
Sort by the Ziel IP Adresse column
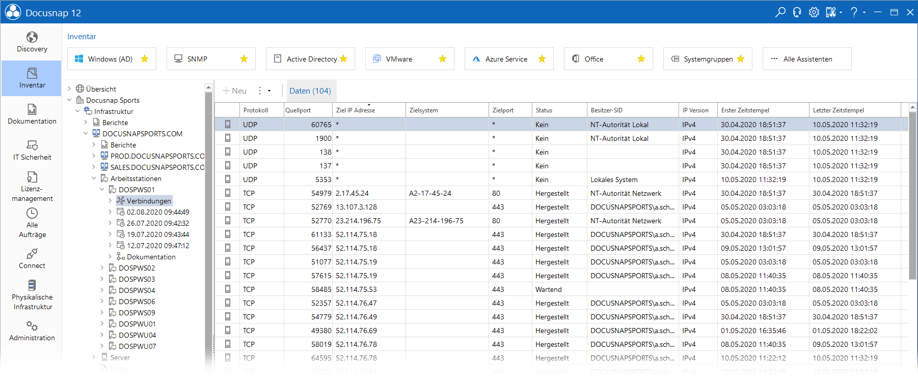tap(369, 110)
